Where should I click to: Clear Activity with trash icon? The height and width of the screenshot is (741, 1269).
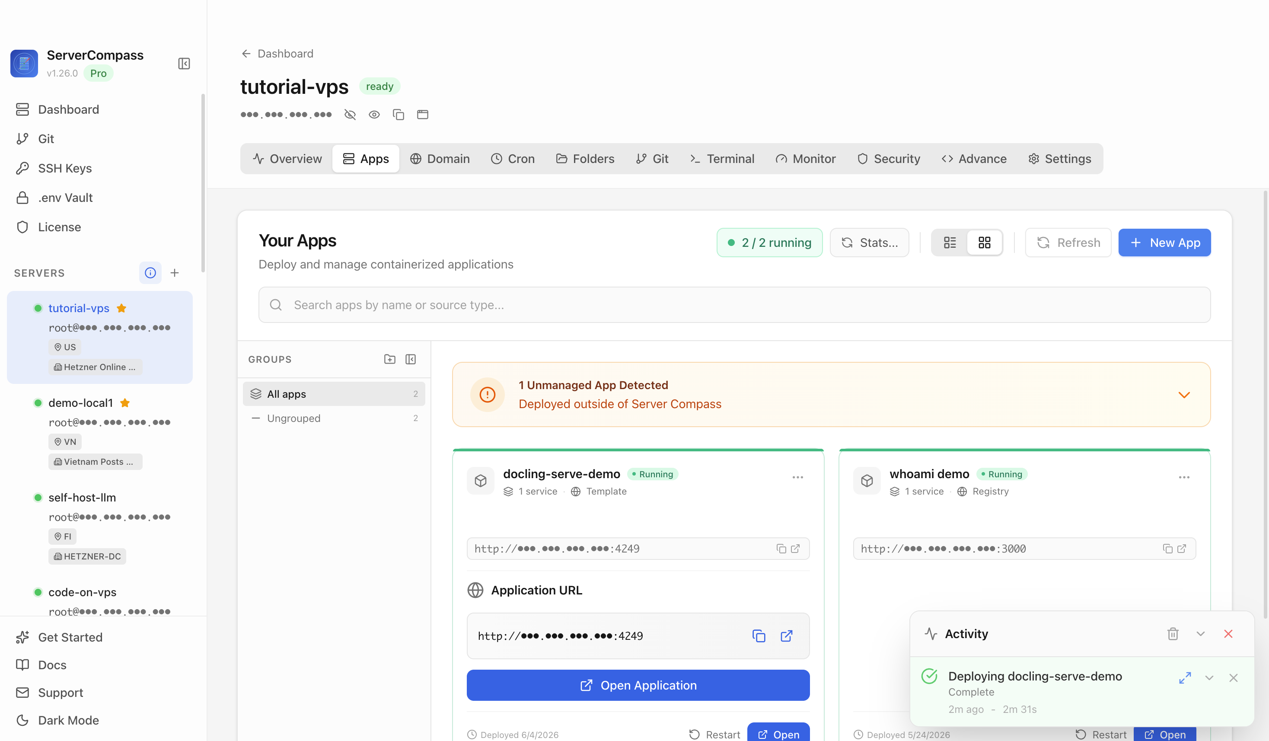point(1173,634)
